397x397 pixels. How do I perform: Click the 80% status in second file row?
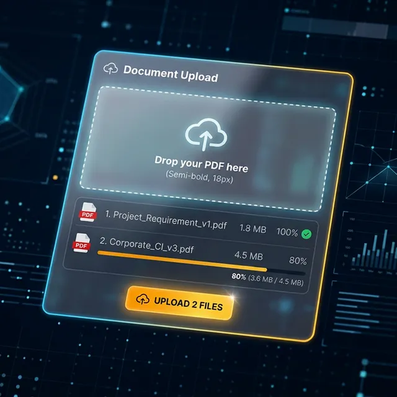[297, 261]
